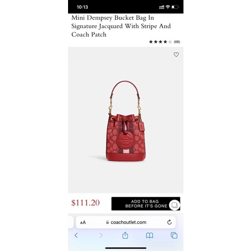Tap Add To Bag Before It's Gone
The height and width of the screenshot is (251, 251).
146,204
